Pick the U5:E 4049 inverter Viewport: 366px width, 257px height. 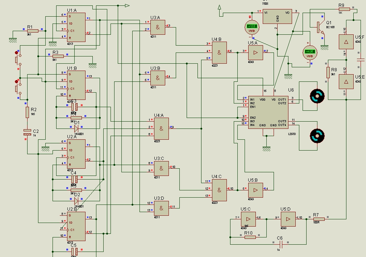[346, 81]
